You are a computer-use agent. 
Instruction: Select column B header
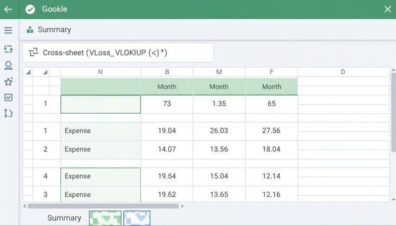(x=167, y=72)
